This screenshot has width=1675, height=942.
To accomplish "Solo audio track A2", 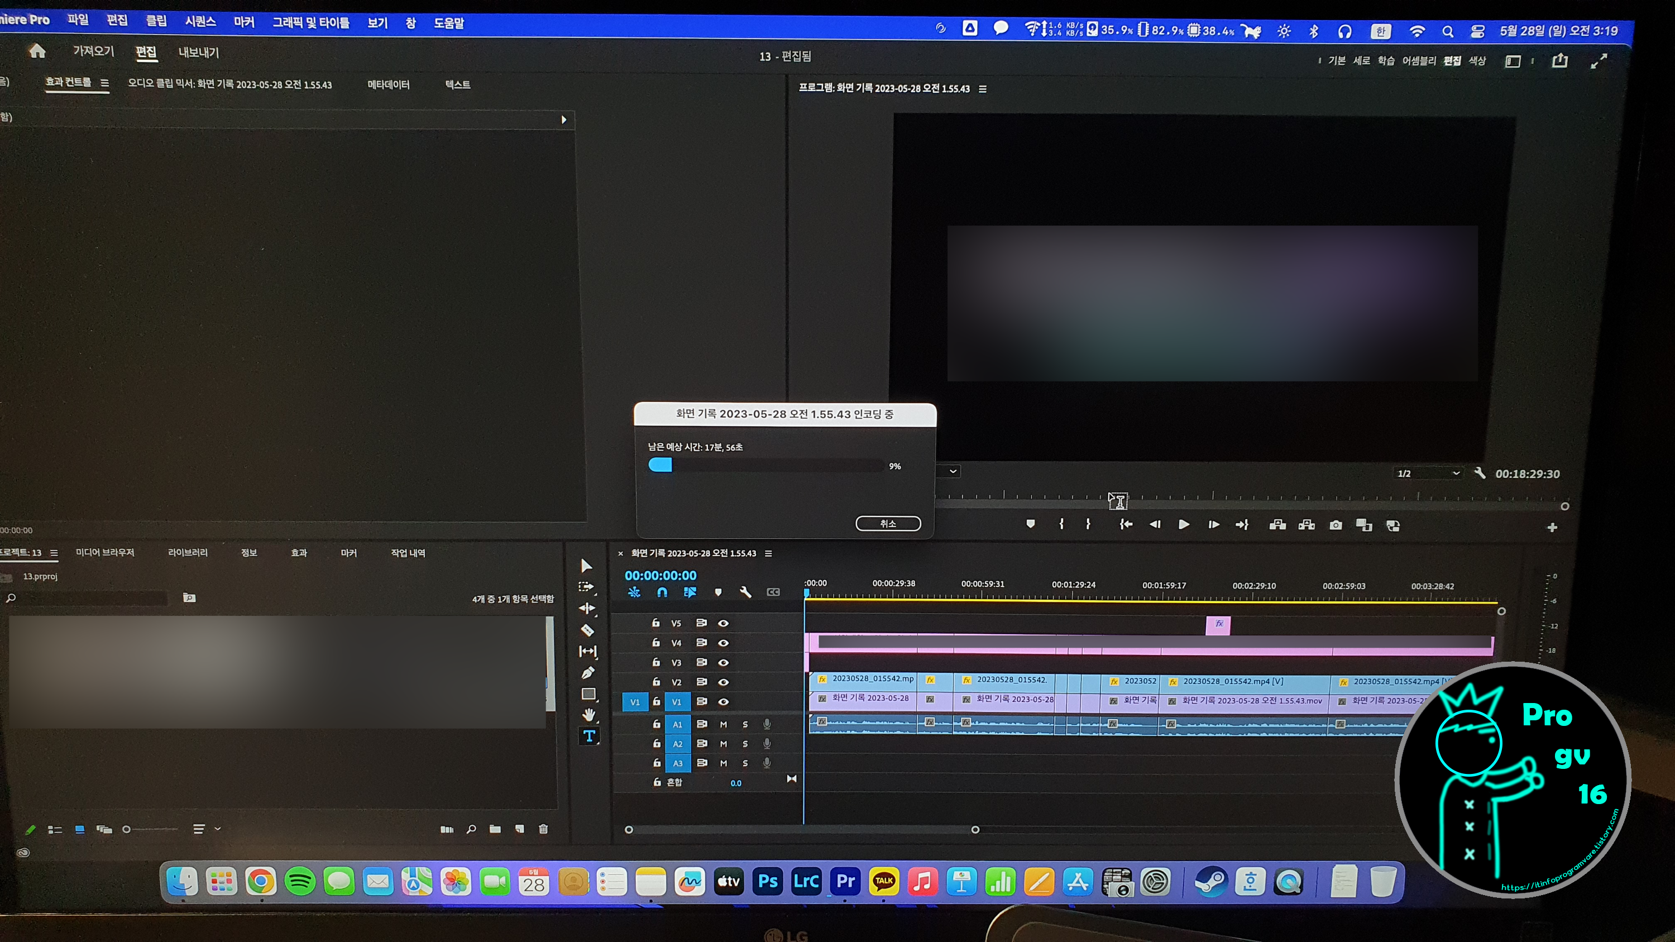I will 745,744.
